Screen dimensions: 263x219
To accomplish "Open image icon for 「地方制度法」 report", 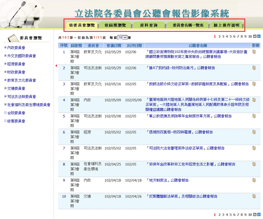I will coord(254,180).
